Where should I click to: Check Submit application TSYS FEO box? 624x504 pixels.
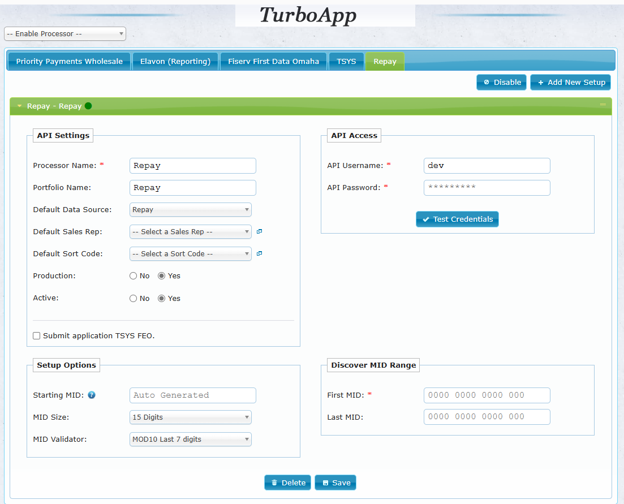coord(37,336)
